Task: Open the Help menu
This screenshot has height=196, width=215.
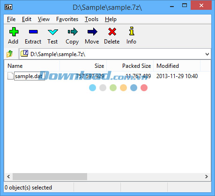Action: (111, 19)
